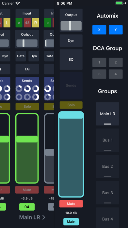Toggle 48V phantom power on channel 04
Viewport: 128px width, 228px height.
[27, 23]
